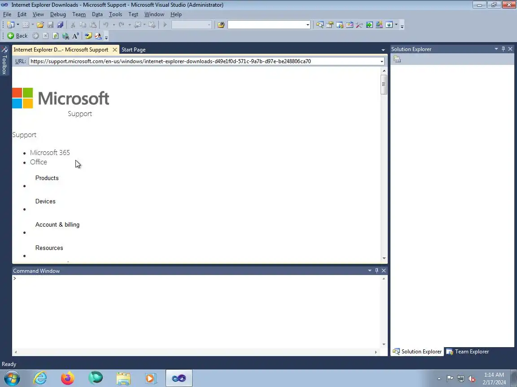Click the Save All icon
Image resolution: width=517 pixels, height=387 pixels.
(60, 25)
